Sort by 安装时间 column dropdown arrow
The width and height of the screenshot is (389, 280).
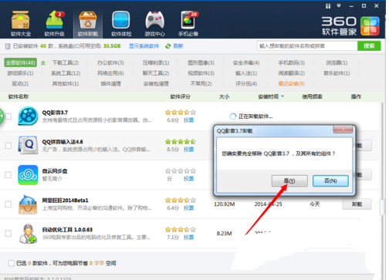click(282, 96)
